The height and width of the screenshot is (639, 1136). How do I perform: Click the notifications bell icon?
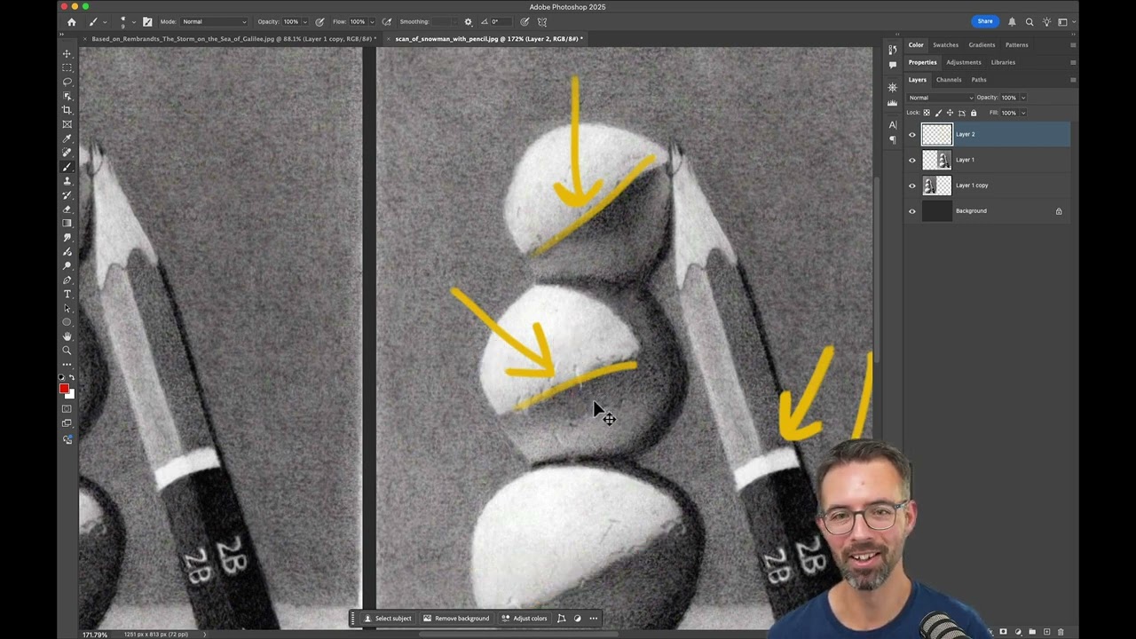tap(1012, 21)
